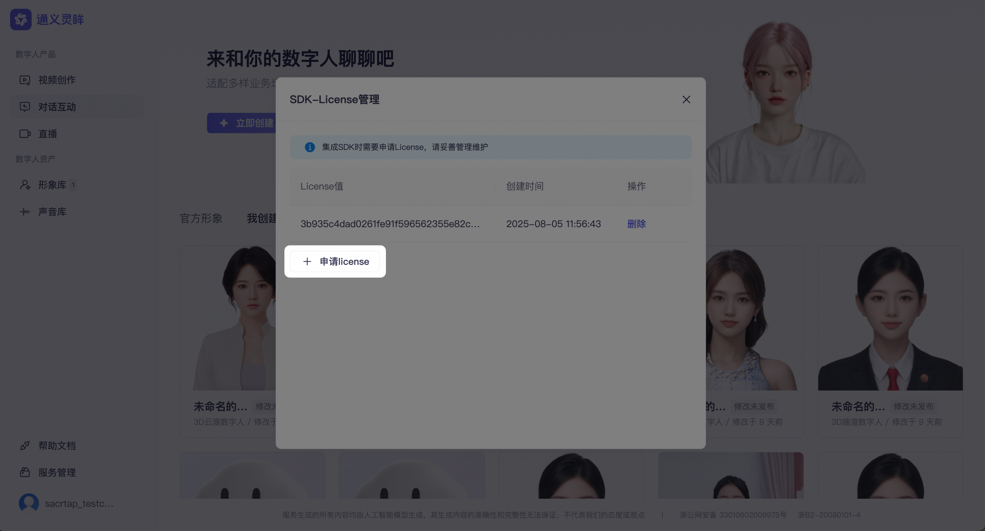Screen dimensions: 985x531
Task: Click the 形象库 person icon
Action: click(25, 185)
